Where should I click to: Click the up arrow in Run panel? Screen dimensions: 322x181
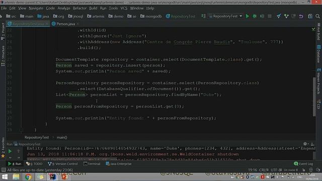[18, 151]
